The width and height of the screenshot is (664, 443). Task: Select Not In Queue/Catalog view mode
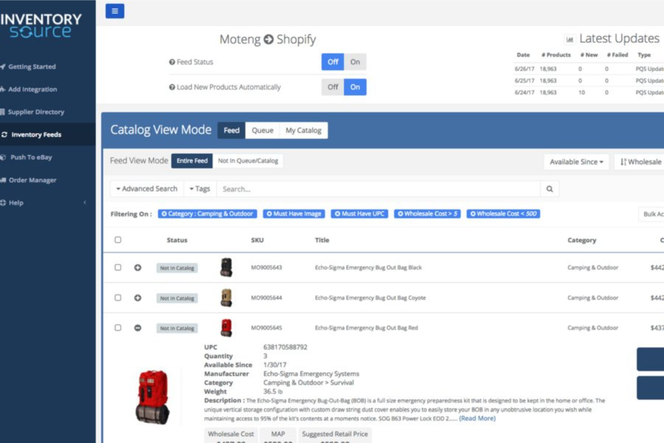248,161
